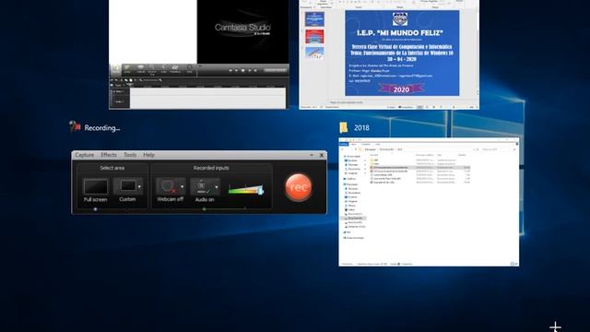Select the Full screen capture area
This screenshot has width=590, height=332.
tap(96, 191)
